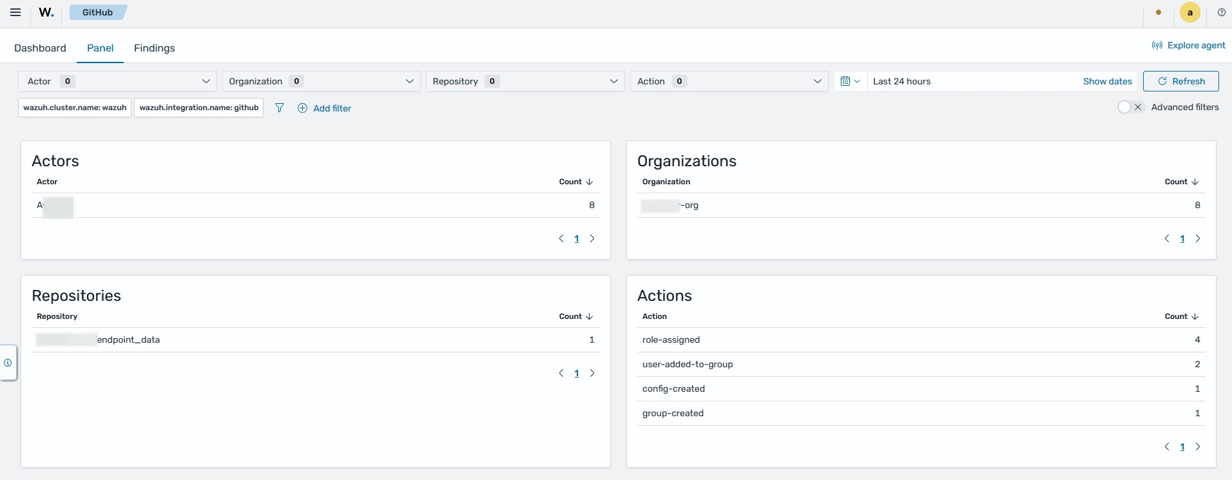Select the Panel tab
Image resolution: width=1232 pixels, height=480 pixels.
(x=100, y=48)
